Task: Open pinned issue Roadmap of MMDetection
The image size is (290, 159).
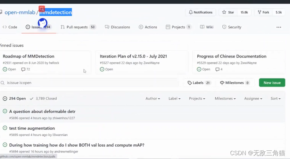Action: [x=29, y=56]
